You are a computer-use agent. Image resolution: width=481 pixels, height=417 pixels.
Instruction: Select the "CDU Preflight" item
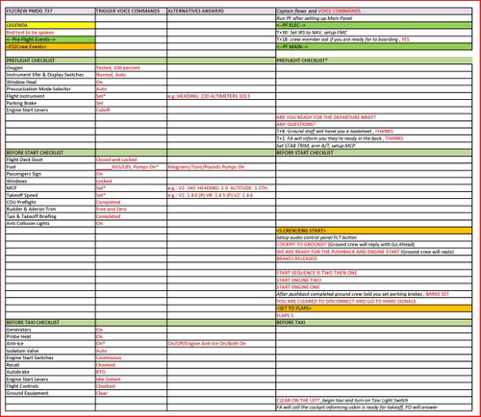(50, 202)
